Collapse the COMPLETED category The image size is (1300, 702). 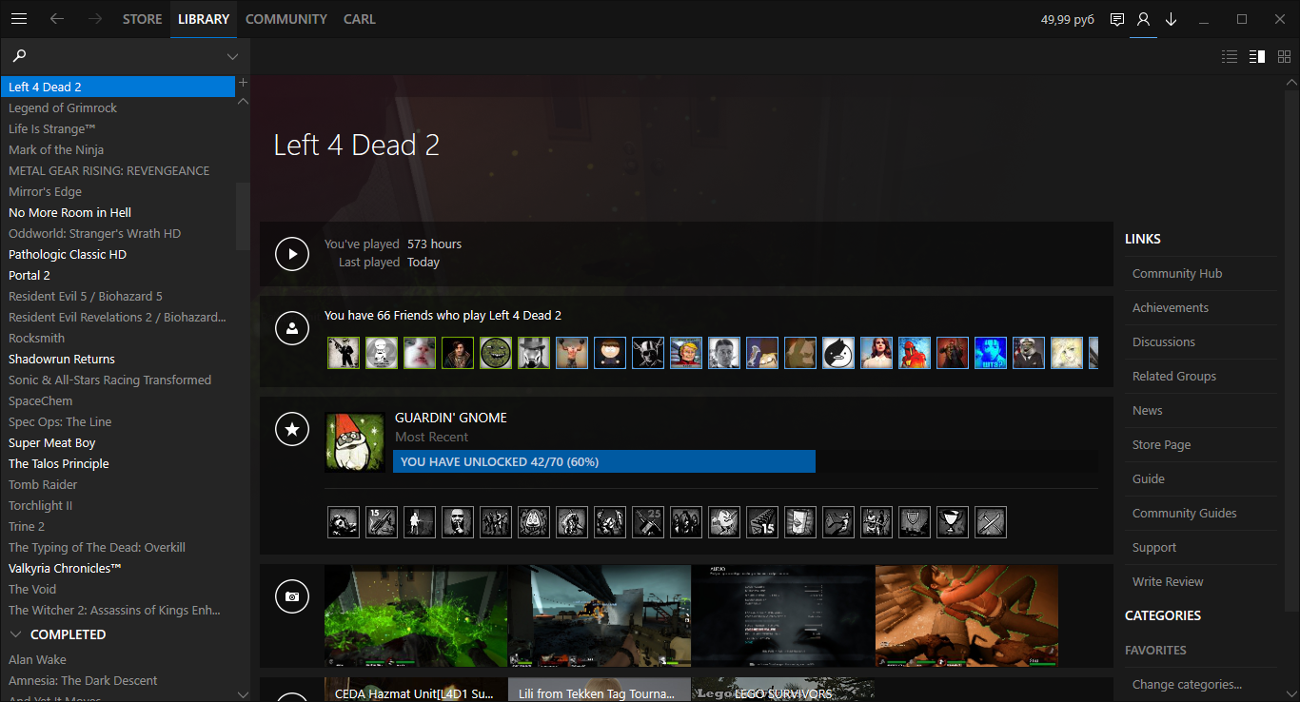[x=16, y=634]
